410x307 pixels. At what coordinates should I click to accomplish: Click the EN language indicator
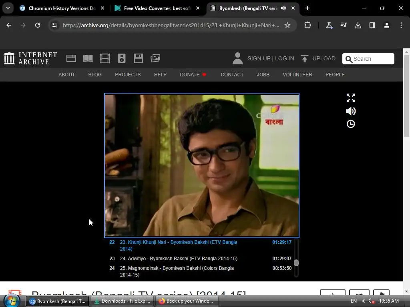[354, 301]
